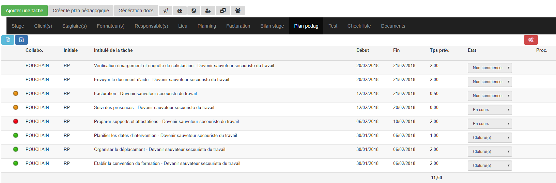
Task: Open the Etat dropdown for the Facturation task
Action: pos(490,96)
